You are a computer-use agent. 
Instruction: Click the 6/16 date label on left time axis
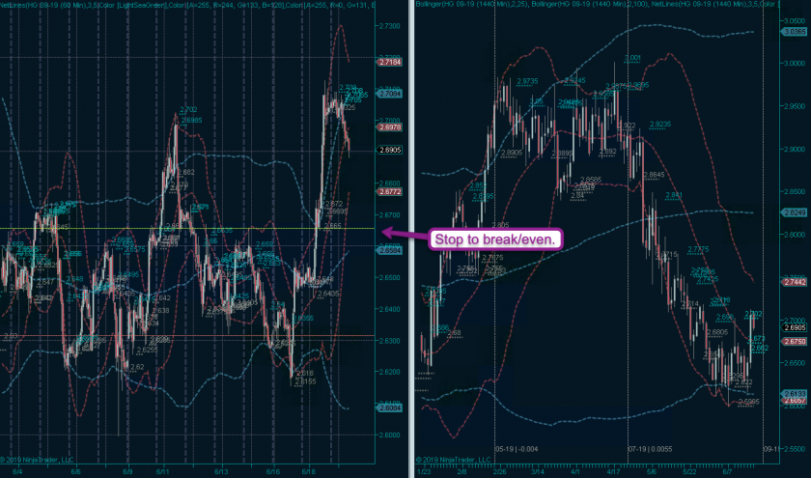[x=273, y=472]
